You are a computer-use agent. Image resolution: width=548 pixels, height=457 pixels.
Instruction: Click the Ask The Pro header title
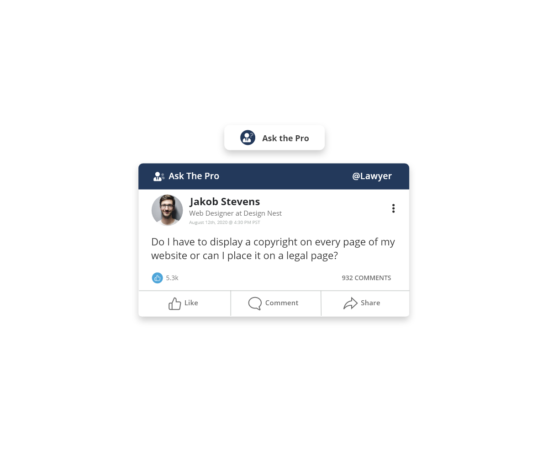(x=194, y=176)
